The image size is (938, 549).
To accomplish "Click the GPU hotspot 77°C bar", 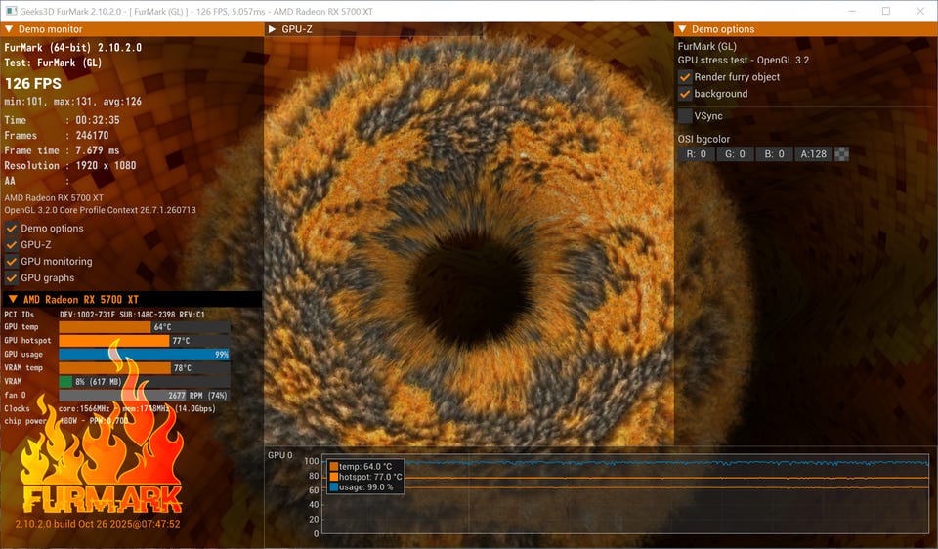I will [145, 341].
